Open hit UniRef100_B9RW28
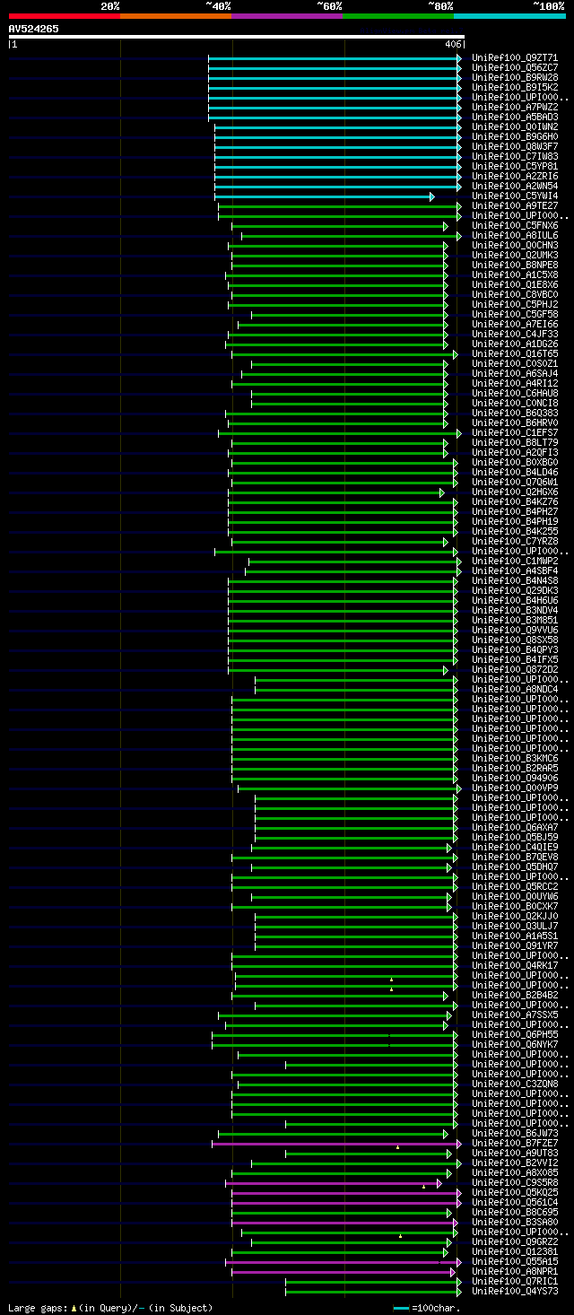 [515, 78]
